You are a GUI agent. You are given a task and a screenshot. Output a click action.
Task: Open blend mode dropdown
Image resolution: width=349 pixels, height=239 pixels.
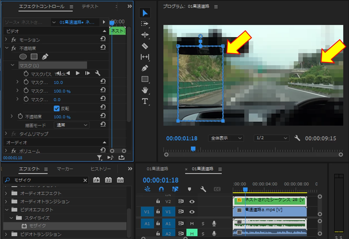(71, 125)
